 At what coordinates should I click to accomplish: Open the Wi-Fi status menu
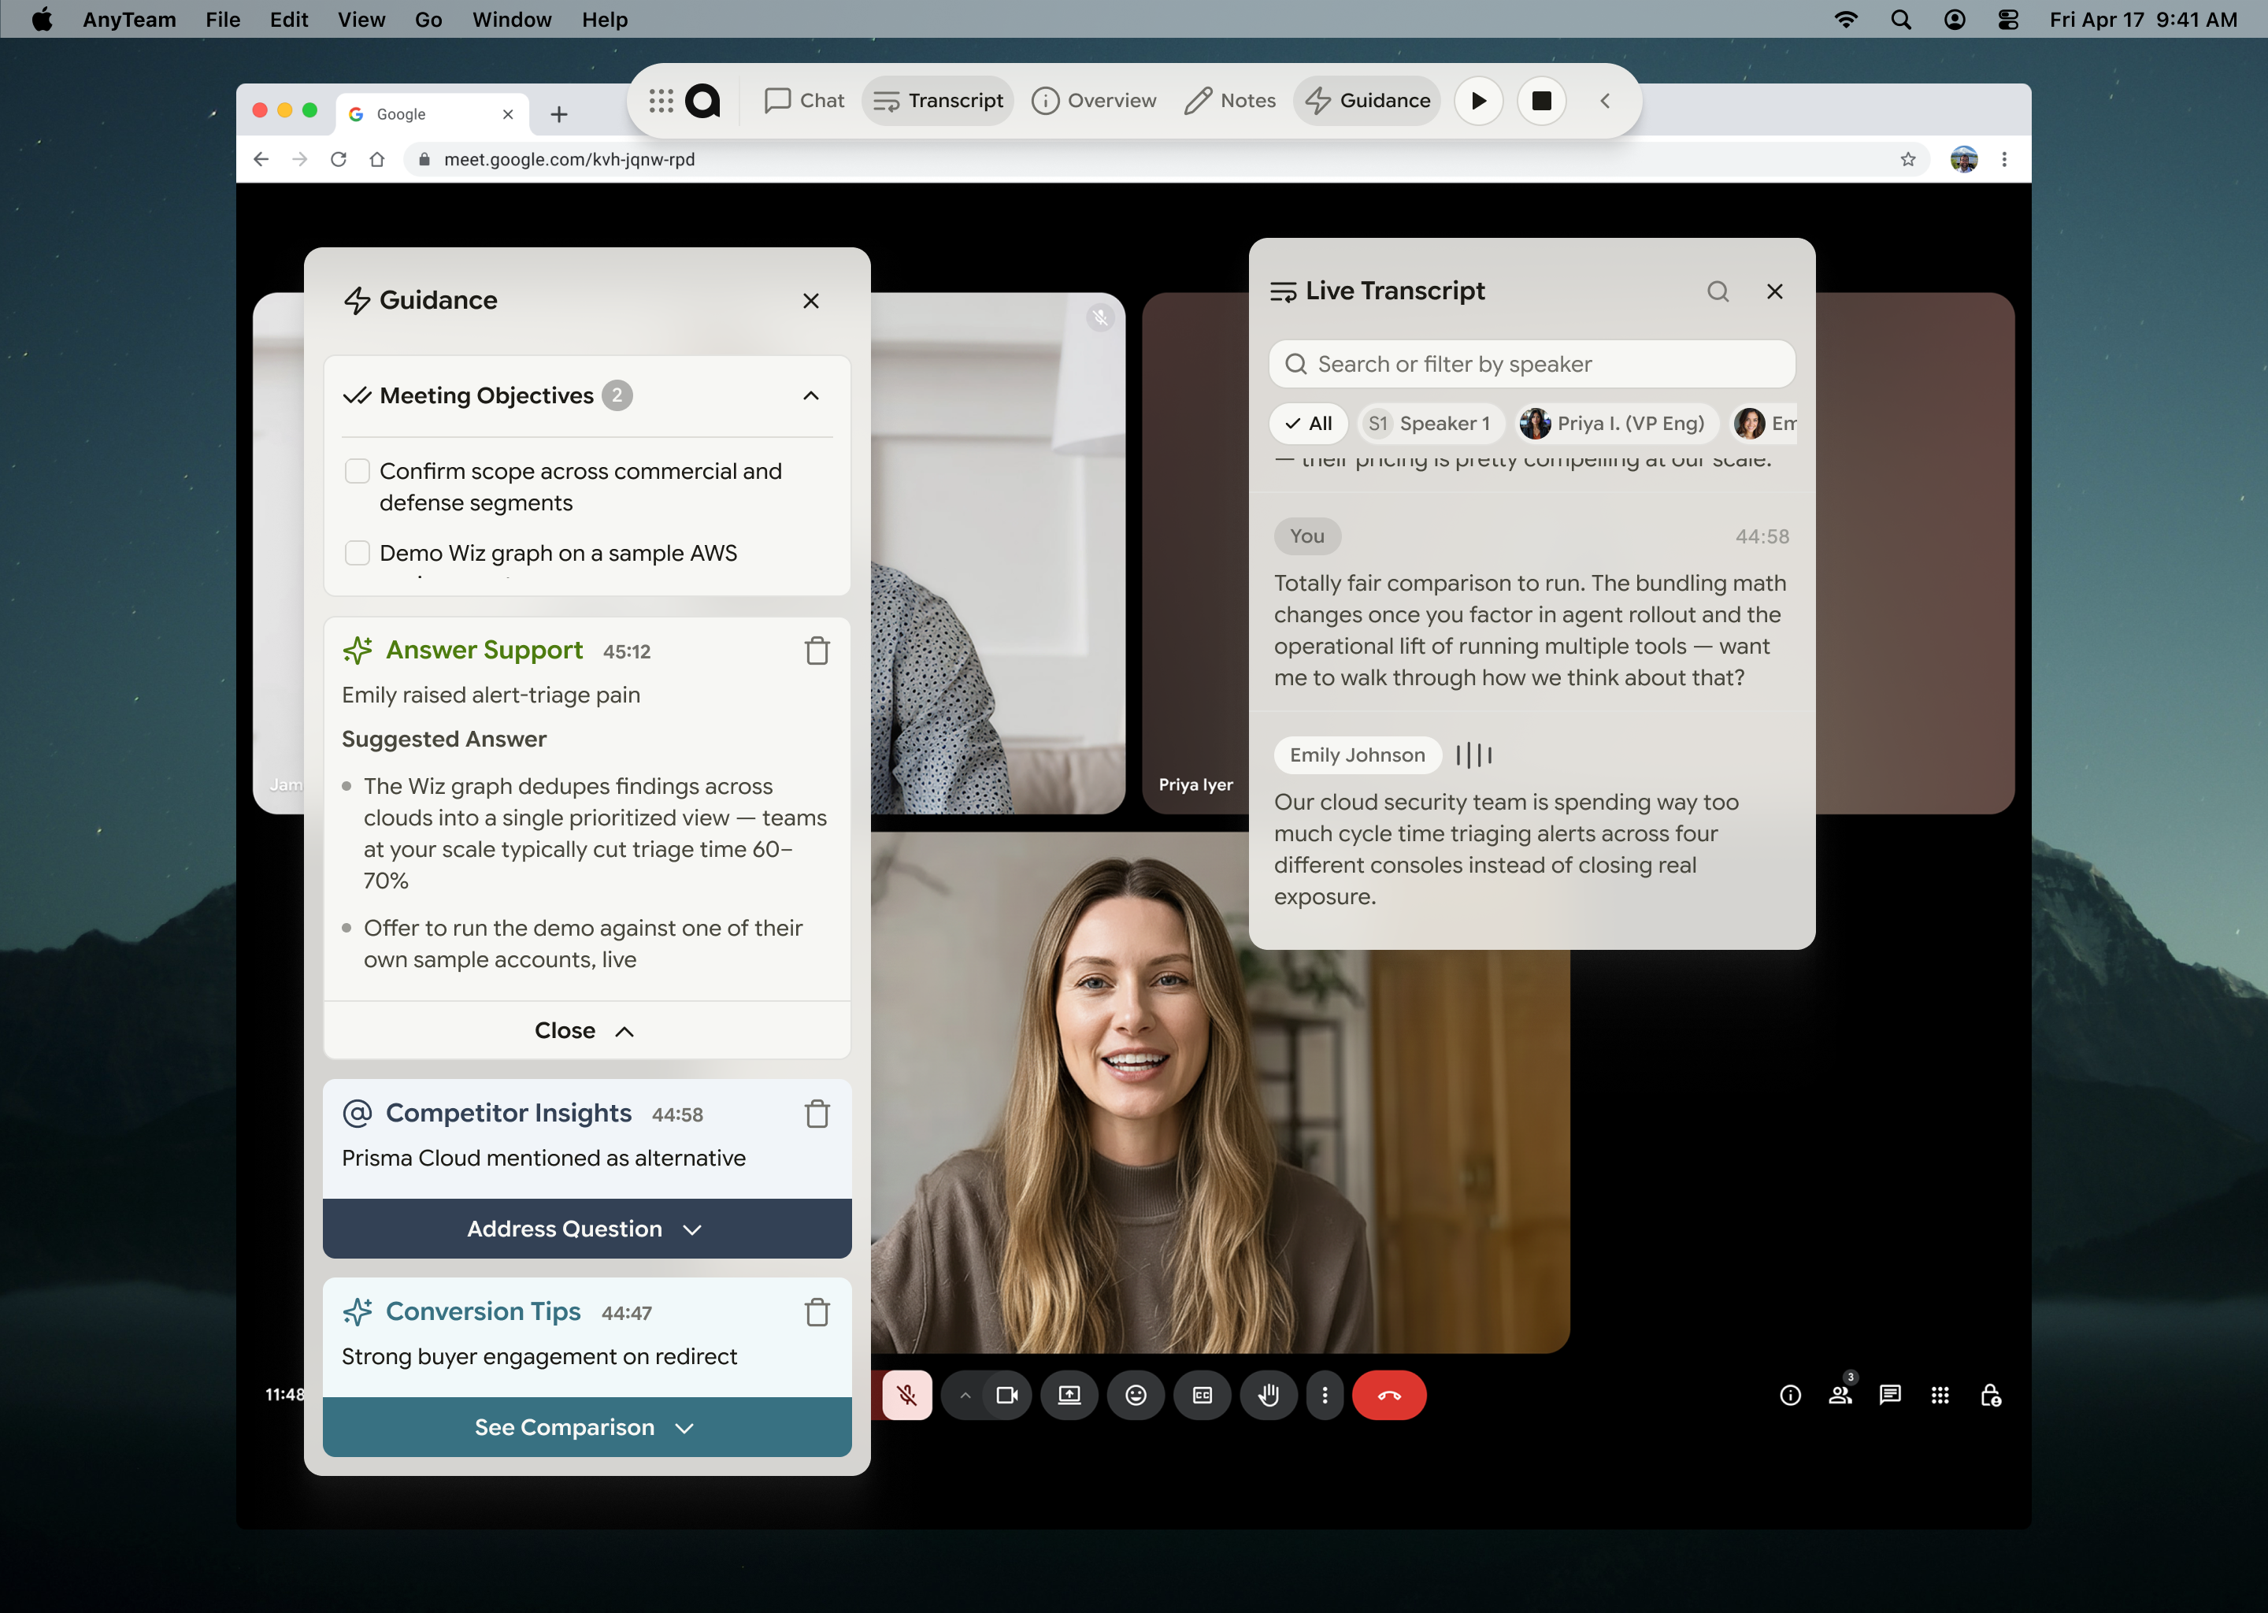pos(1845,19)
